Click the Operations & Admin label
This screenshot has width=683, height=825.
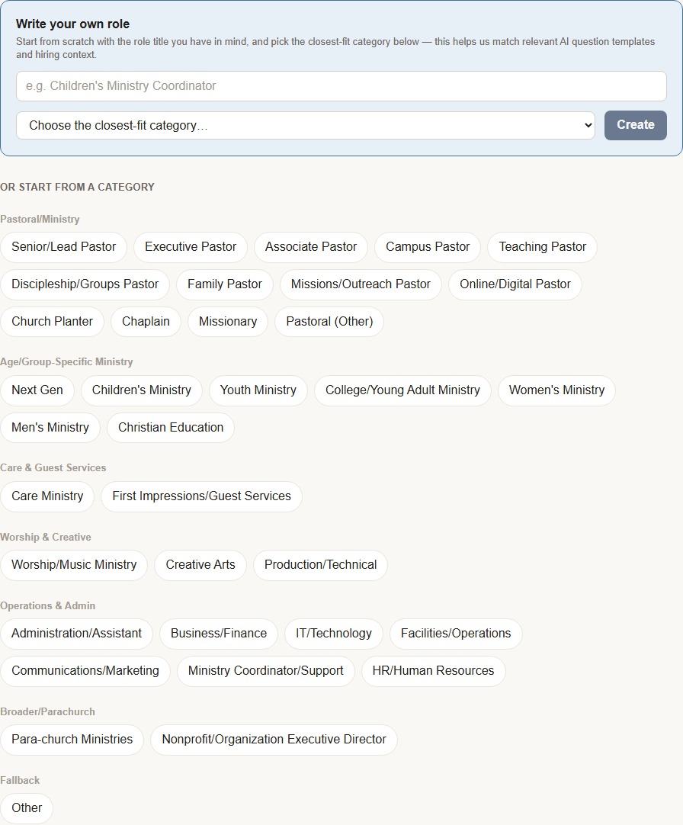pos(48,605)
